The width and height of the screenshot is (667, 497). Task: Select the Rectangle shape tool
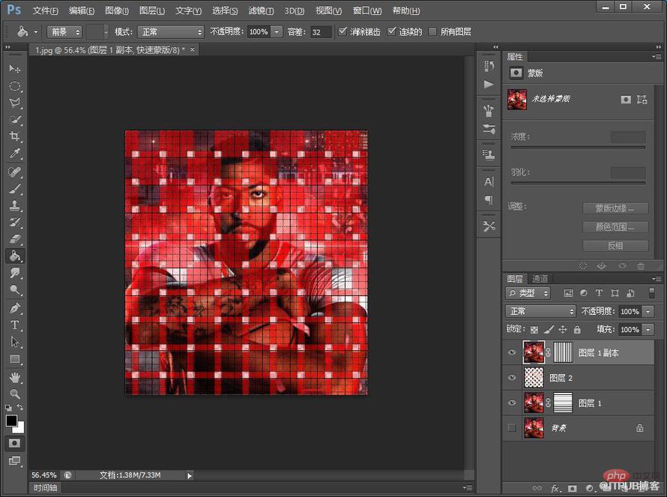[14, 360]
